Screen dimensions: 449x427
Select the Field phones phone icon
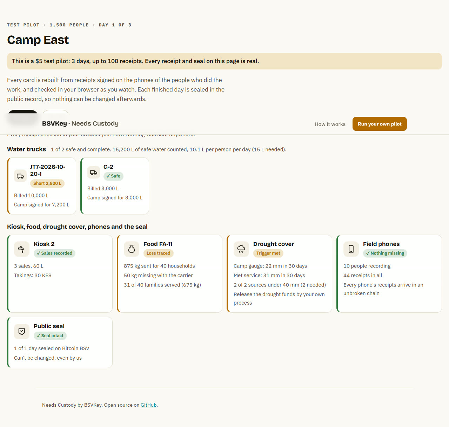(x=351, y=249)
